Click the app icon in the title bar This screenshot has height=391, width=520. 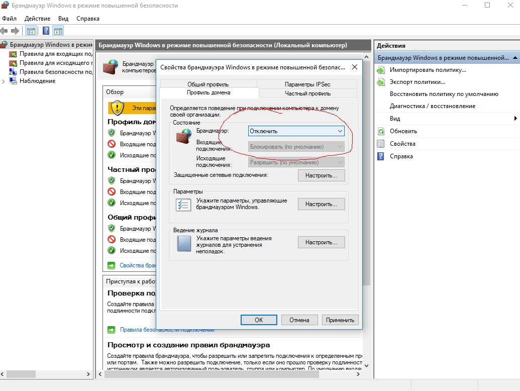click(x=5, y=6)
